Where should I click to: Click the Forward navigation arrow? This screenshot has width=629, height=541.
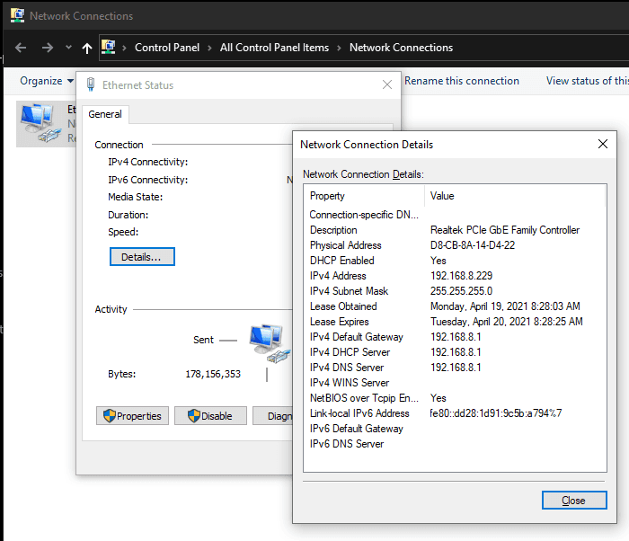point(47,48)
